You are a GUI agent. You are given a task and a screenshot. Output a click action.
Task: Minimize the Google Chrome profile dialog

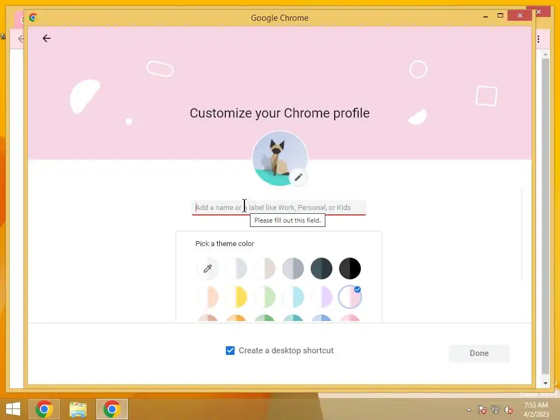pos(486,16)
